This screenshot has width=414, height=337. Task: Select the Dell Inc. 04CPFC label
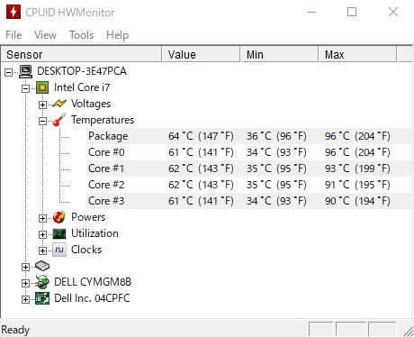[x=92, y=298]
